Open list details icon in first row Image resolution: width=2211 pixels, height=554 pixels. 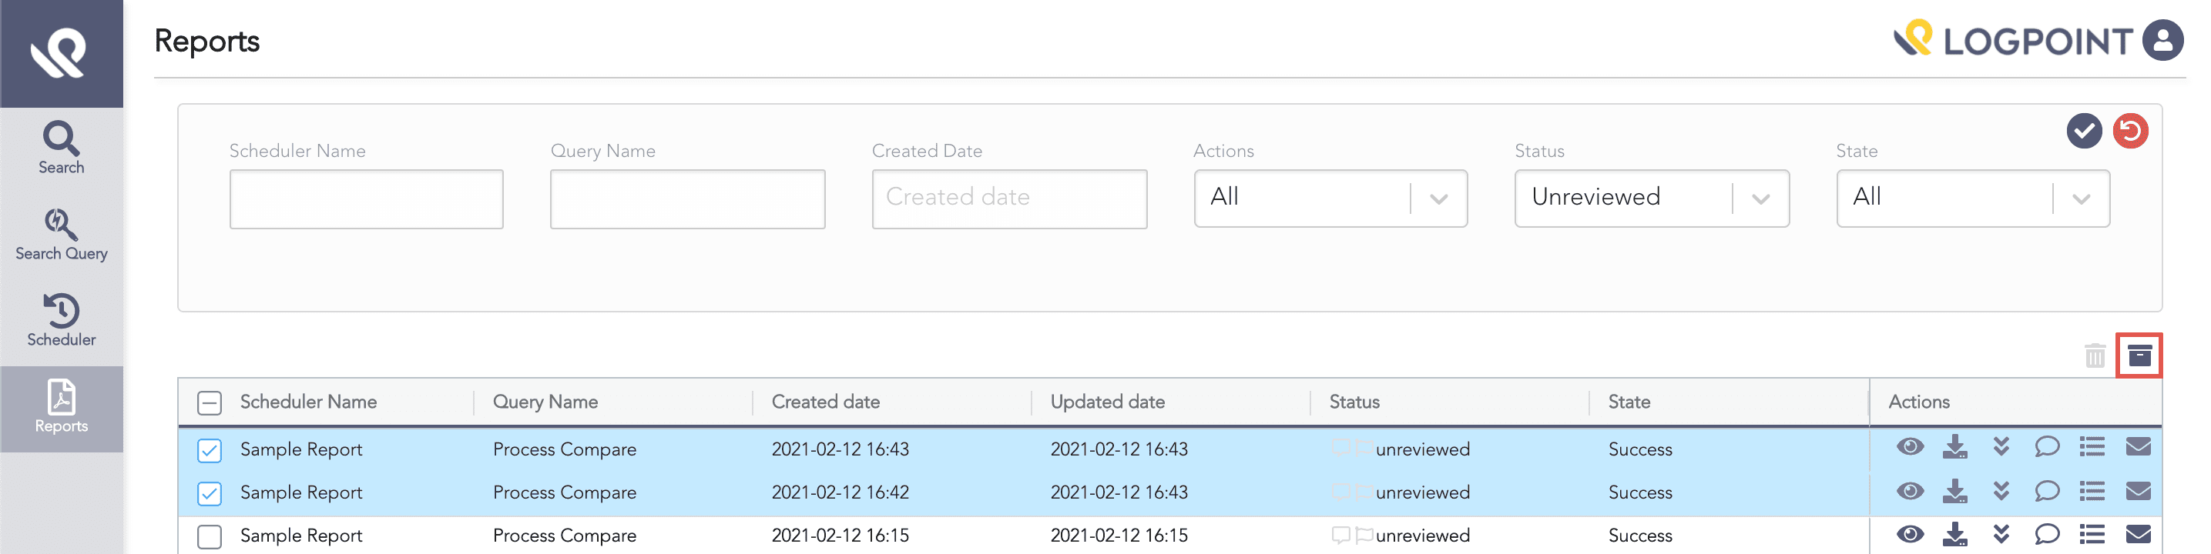(x=2092, y=448)
